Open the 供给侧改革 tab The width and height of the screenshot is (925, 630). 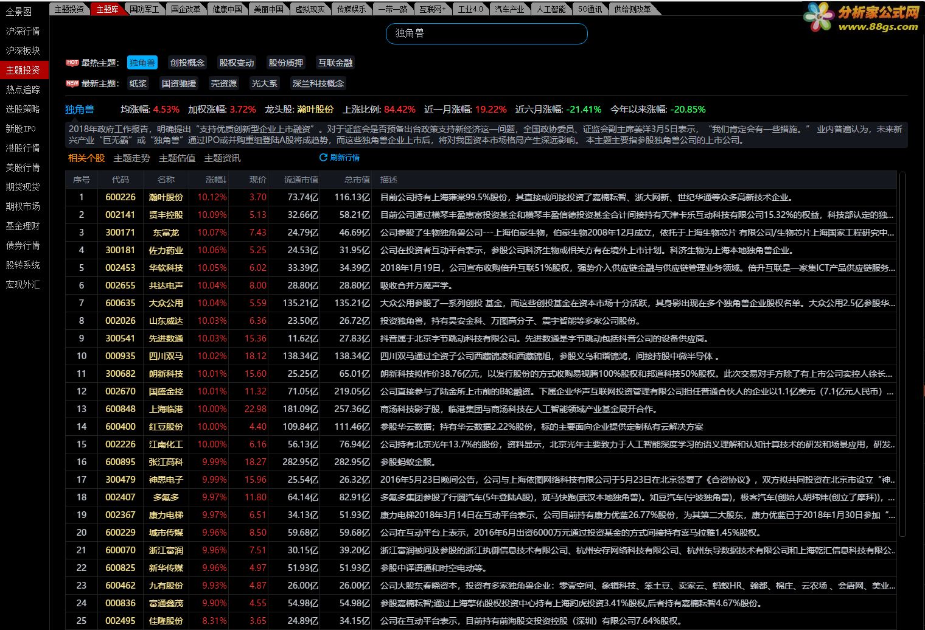[632, 9]
